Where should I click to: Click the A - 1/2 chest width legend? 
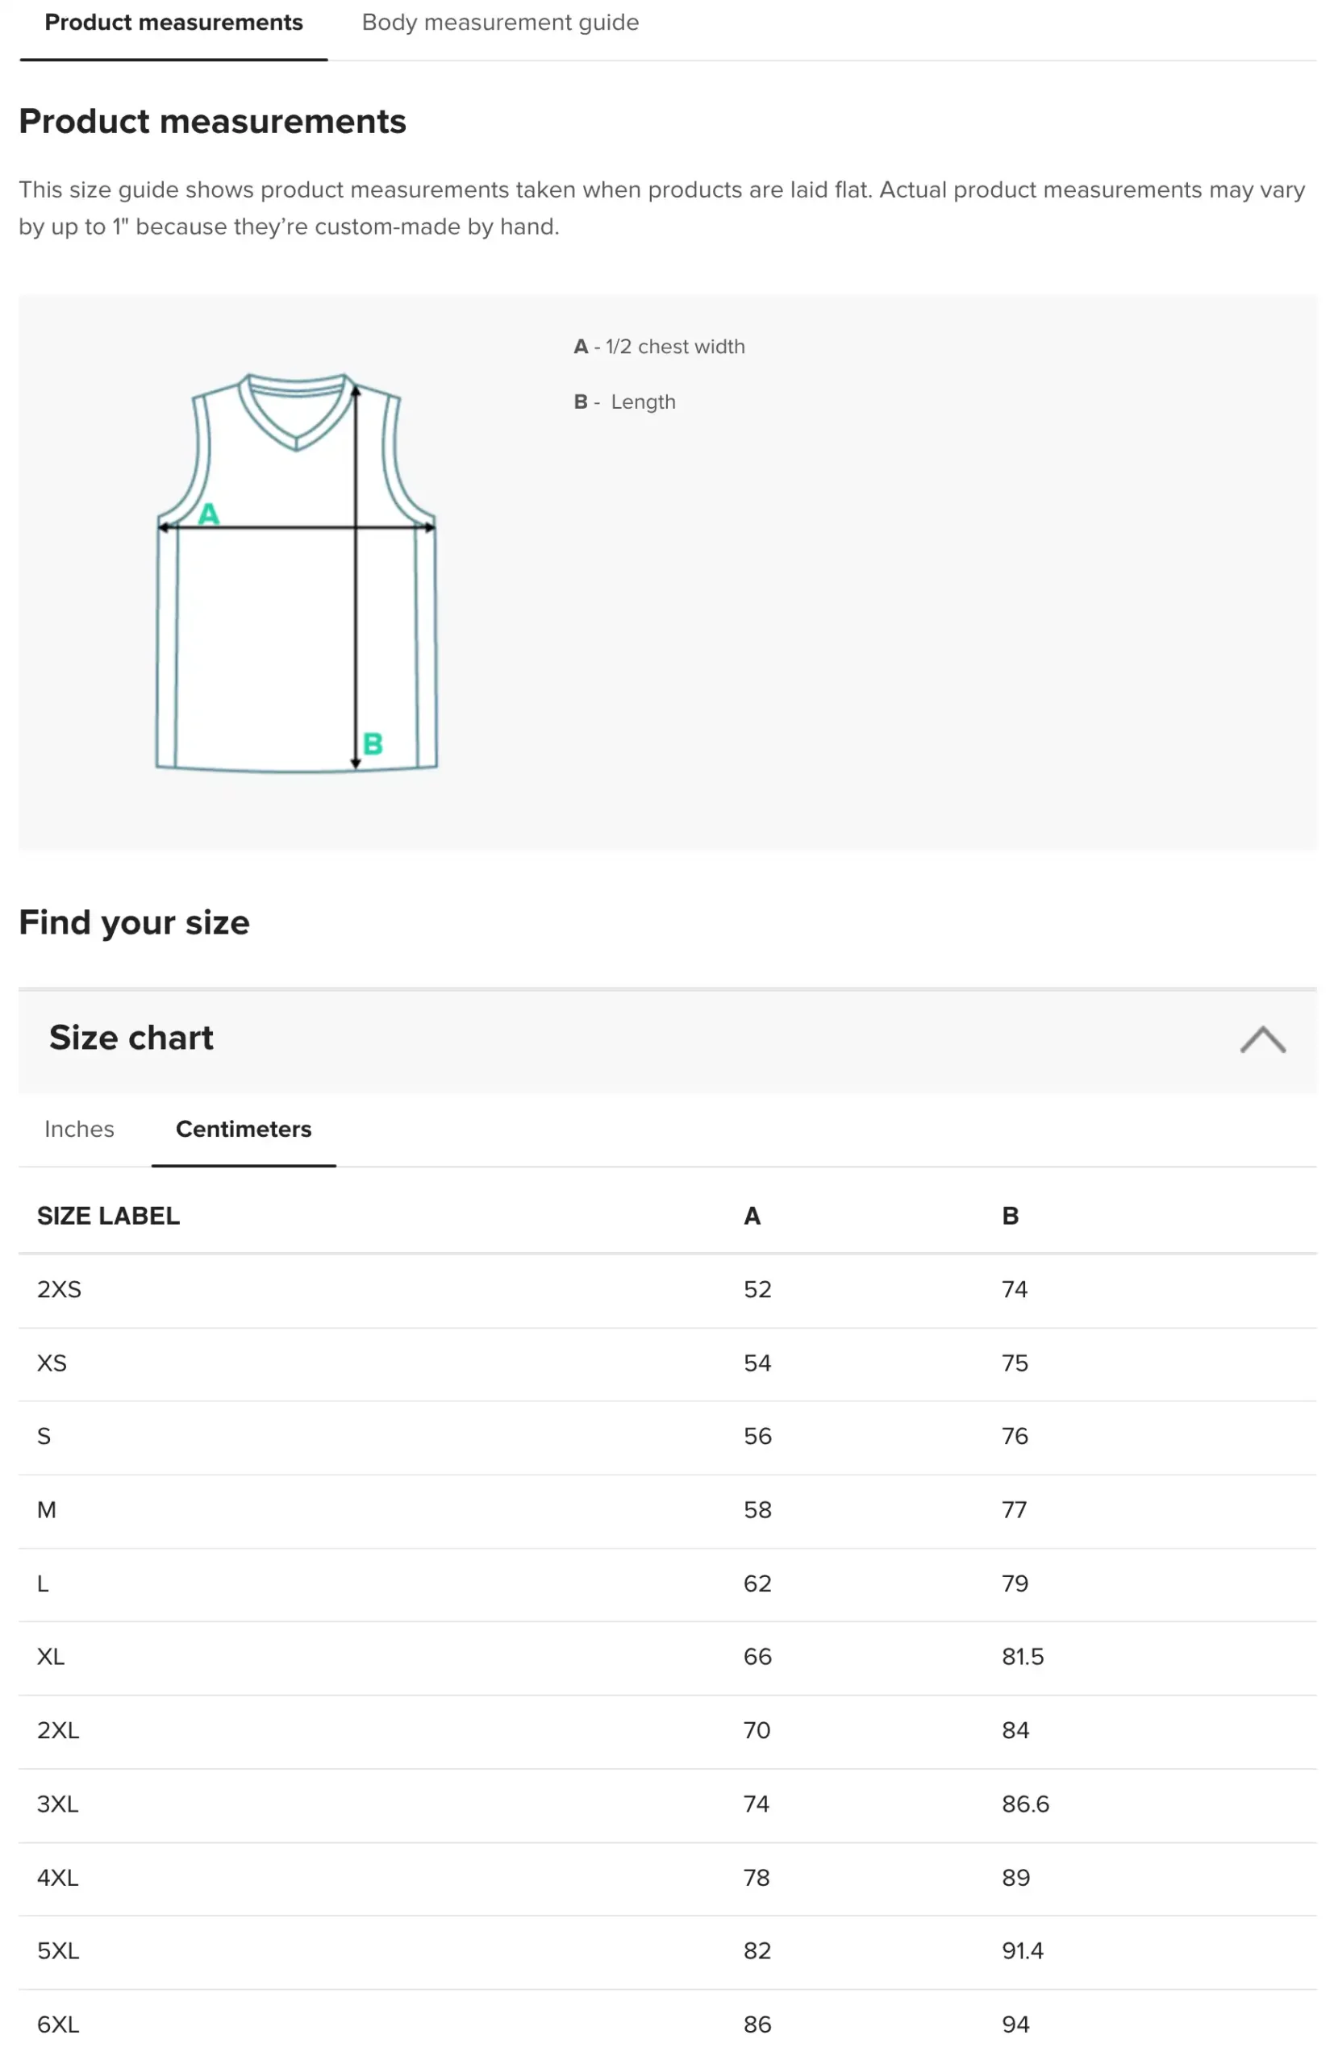click(x=658, y=347)
